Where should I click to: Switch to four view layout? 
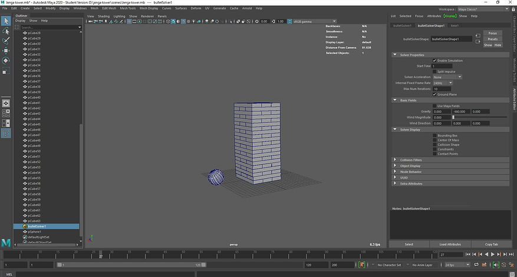point(6,113)
